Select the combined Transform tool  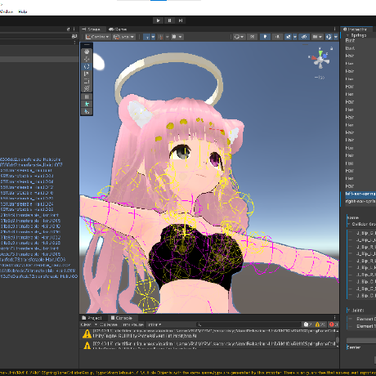(x=87, y=88)
